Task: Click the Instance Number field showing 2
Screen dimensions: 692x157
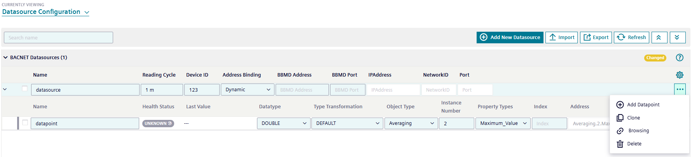Action: point(456,123)
